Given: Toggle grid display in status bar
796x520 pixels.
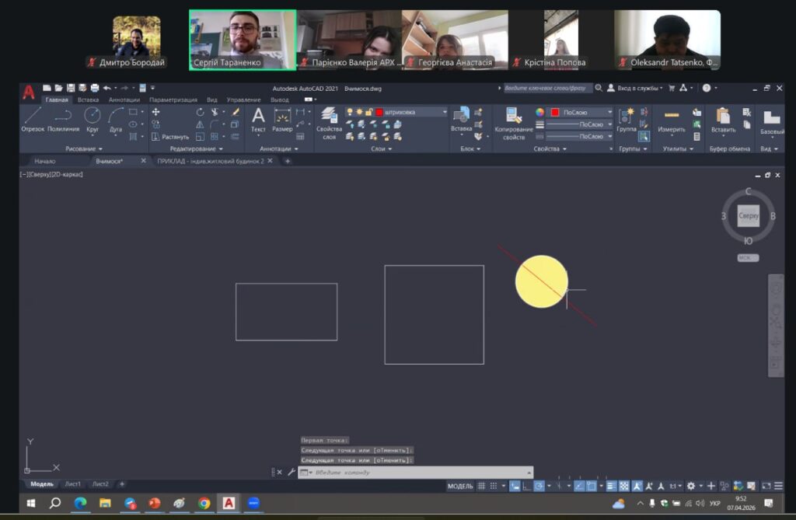Looking at the screenshot, I should 481,486.
